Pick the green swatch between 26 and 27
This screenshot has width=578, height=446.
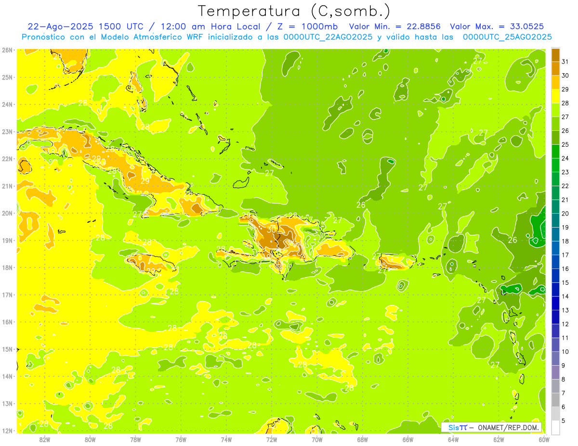[x=555, y=124]
